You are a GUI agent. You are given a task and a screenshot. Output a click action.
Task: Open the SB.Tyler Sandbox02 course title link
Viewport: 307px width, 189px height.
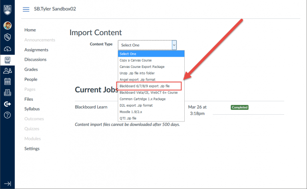(x=55, y=9)
